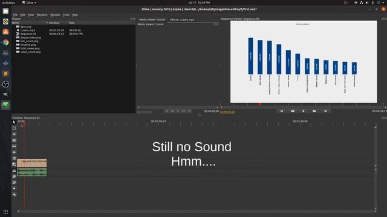
Task: Open Olive app menu in top bar
Action: pyautogui.click(x=29, y=2)
